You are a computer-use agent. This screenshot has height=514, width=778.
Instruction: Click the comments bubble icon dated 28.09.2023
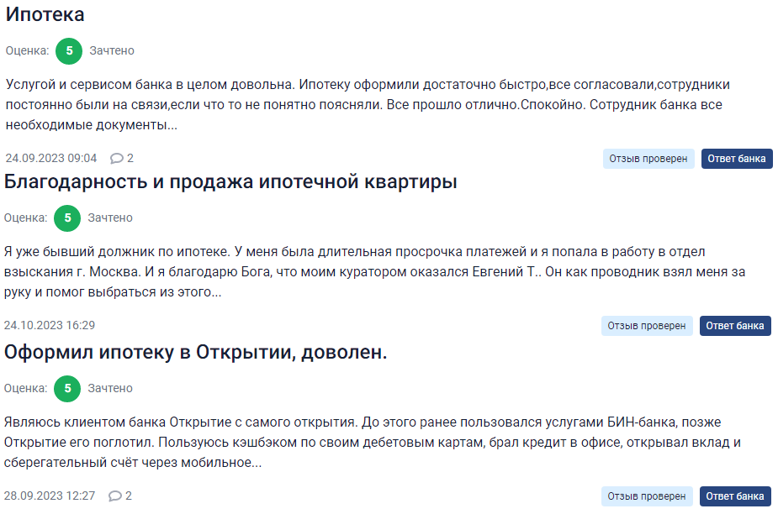coord(115,496)
